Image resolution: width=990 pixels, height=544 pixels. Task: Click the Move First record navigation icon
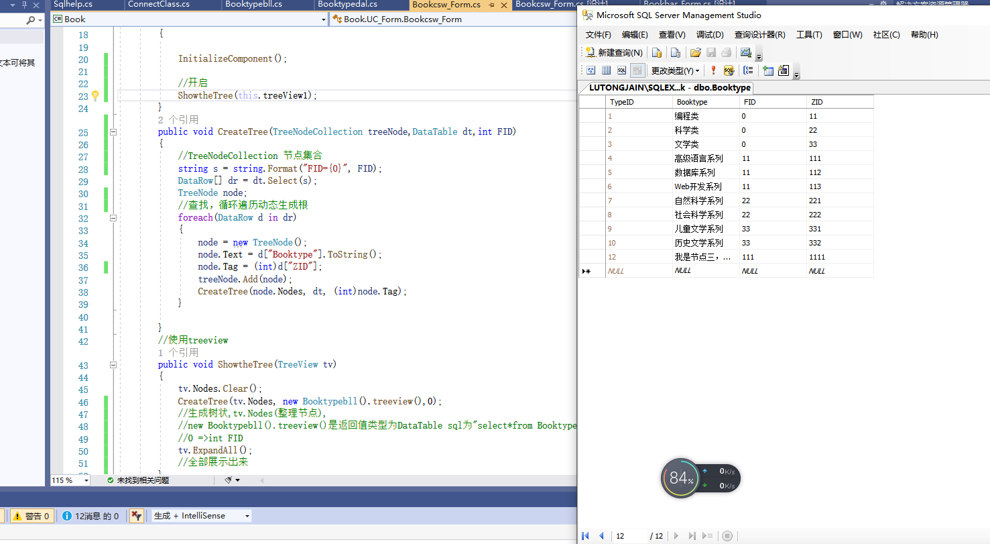click(x=586, y=536)
